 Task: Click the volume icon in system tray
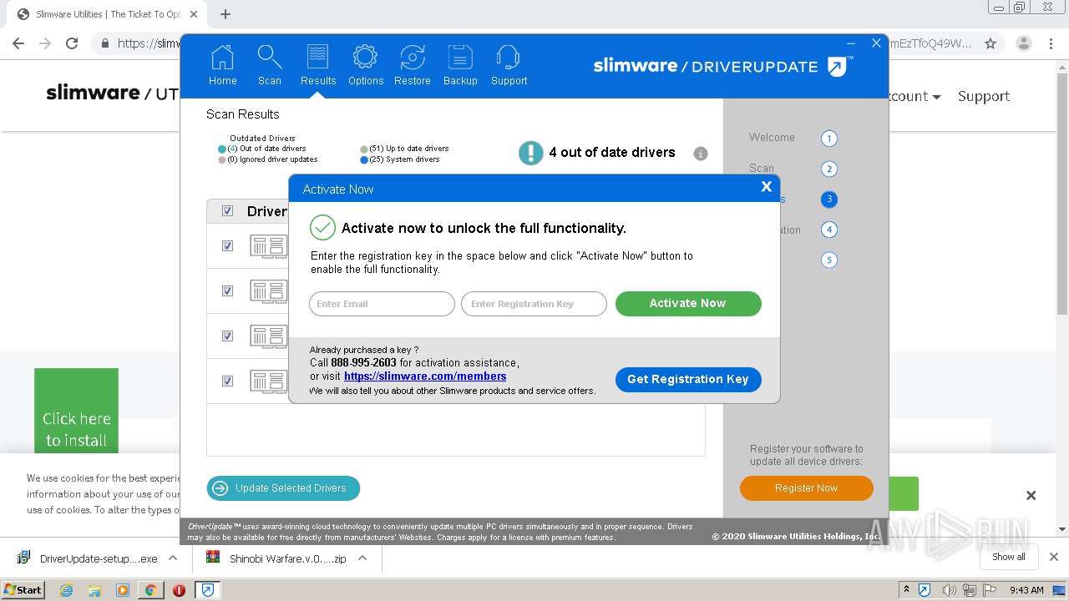950,590
